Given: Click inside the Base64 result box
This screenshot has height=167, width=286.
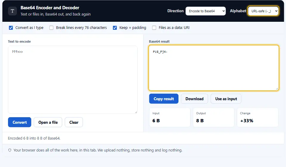Looking at the screenshot, I should coord(214,68).
